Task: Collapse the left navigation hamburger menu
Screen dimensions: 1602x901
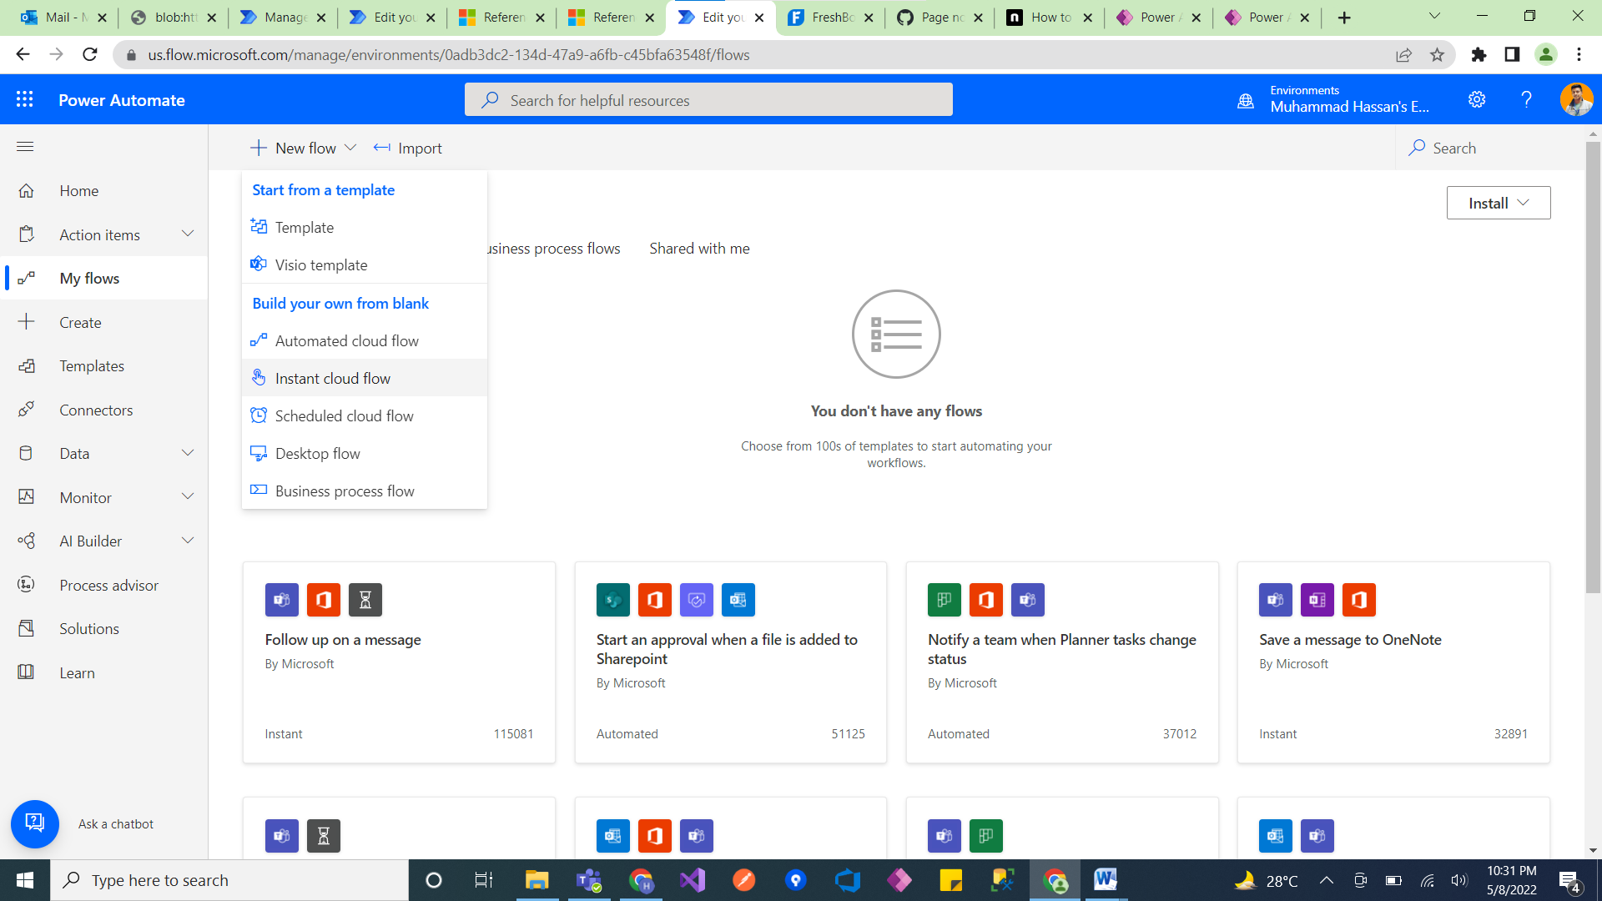Action: point(25,147)
